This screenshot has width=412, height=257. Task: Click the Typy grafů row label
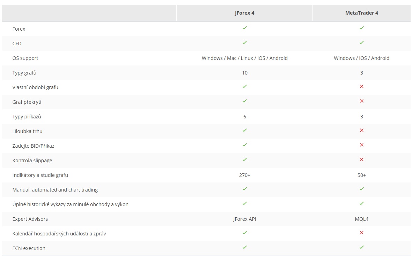click(24, 73)
